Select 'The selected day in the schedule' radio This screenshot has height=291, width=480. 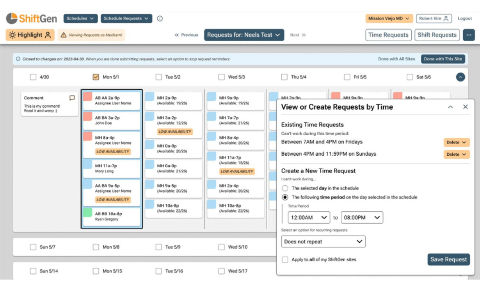285,188
